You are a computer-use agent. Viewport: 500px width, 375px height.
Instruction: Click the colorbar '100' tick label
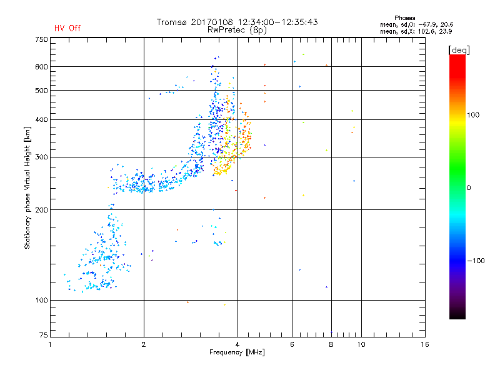point(473,115)
